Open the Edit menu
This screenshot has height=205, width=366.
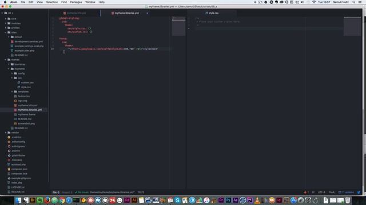pos(31,2)
